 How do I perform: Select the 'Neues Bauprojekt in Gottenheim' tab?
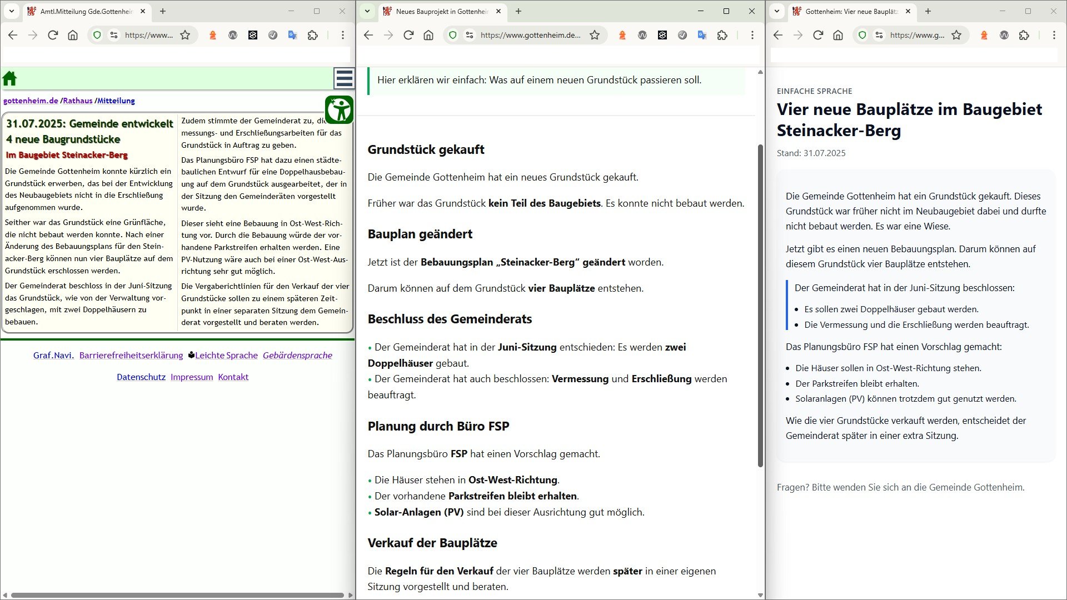442,11
